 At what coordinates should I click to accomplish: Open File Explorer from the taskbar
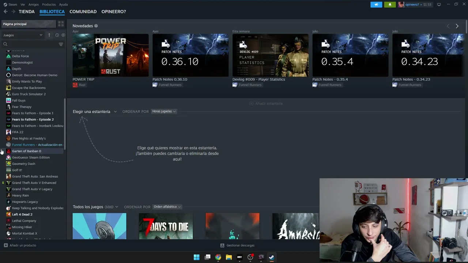point(229,257)
